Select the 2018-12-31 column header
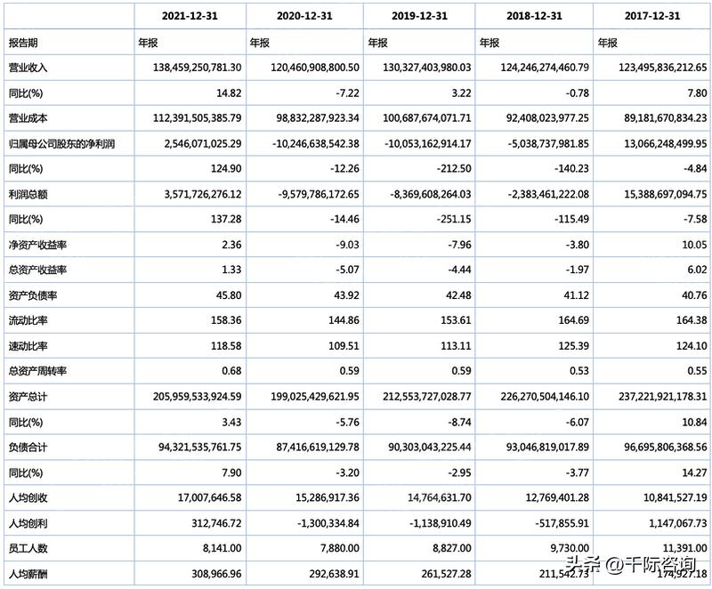The width and height of the screenshot is (712, 589). coord(533,16)
